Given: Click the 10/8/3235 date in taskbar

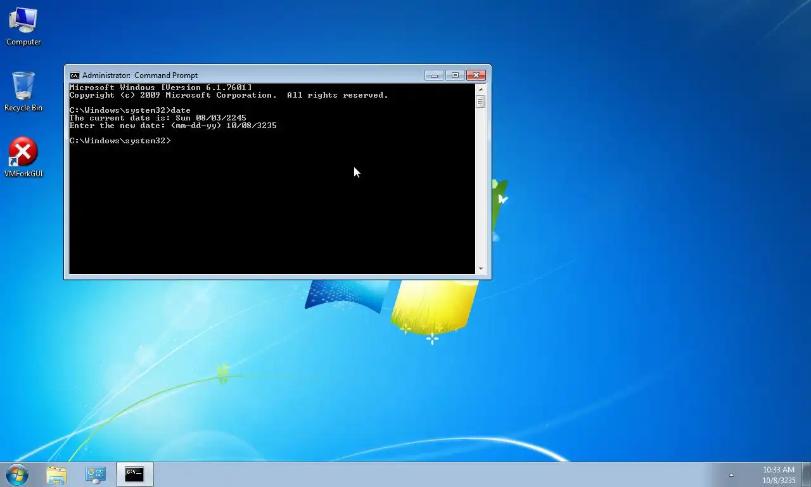Looking at the screenshot, I should [x=779, y=481].
